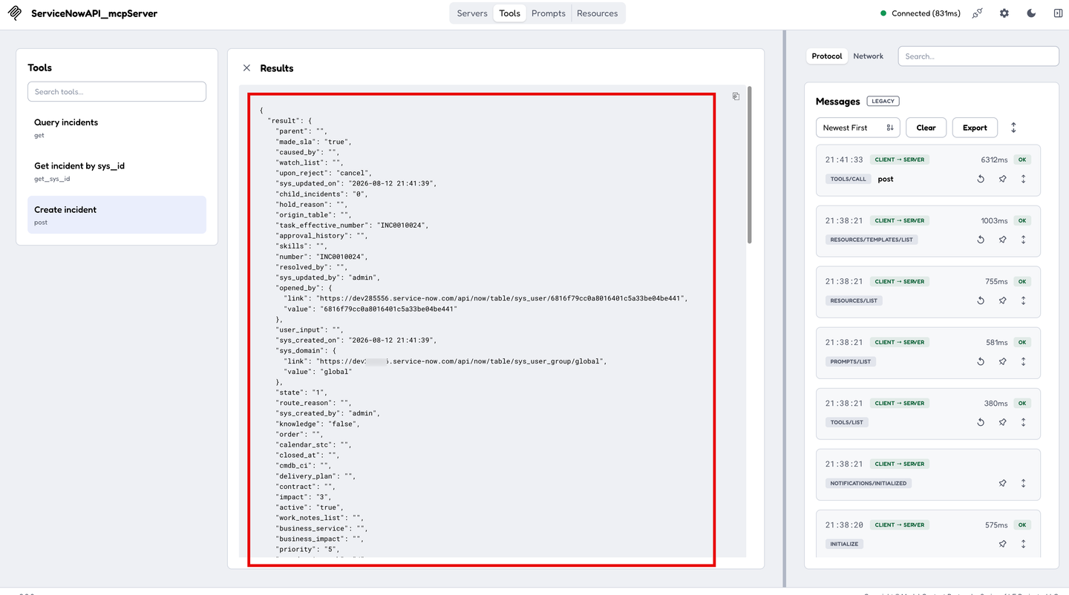Screen dimensions: 1069x595
Task: Click the LEGACY badge next to Messages
Action: 883,101
